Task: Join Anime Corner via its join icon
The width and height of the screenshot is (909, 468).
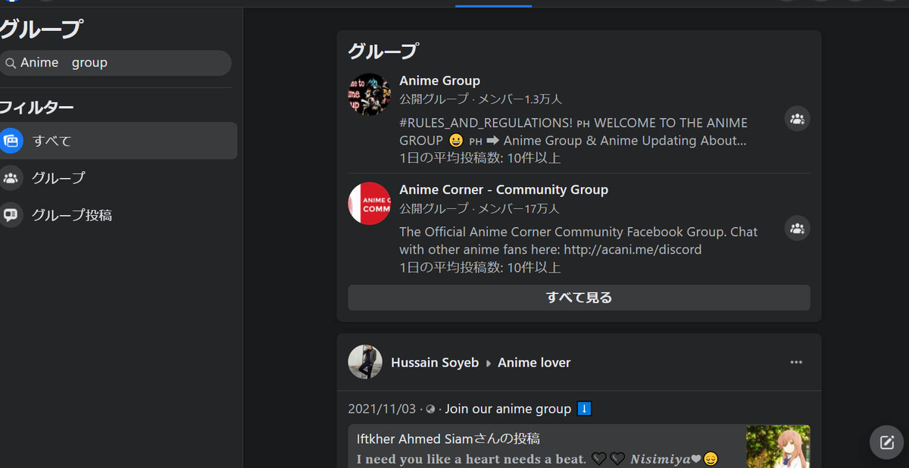Action: [x=797, y=228]
